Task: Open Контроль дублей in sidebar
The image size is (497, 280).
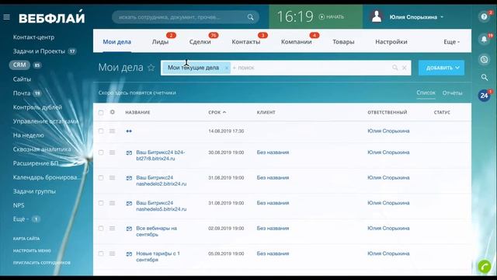Action: pos(37,107)
